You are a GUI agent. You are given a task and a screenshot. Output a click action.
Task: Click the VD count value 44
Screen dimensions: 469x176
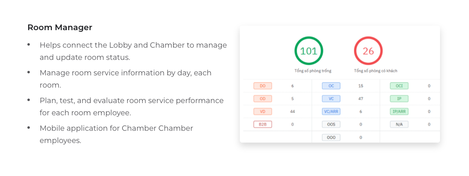(293, 112)
